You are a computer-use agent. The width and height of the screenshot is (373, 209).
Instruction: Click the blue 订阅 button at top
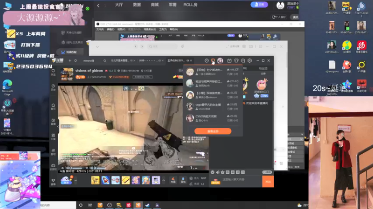click(259, 5)
